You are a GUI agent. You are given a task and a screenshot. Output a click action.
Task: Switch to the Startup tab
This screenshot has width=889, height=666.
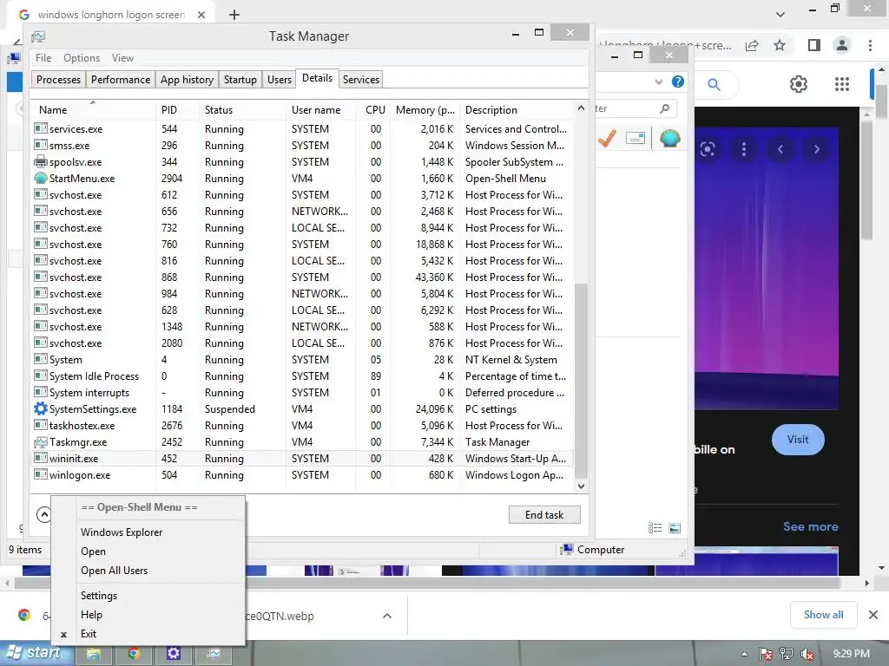[x=240, y=79]
